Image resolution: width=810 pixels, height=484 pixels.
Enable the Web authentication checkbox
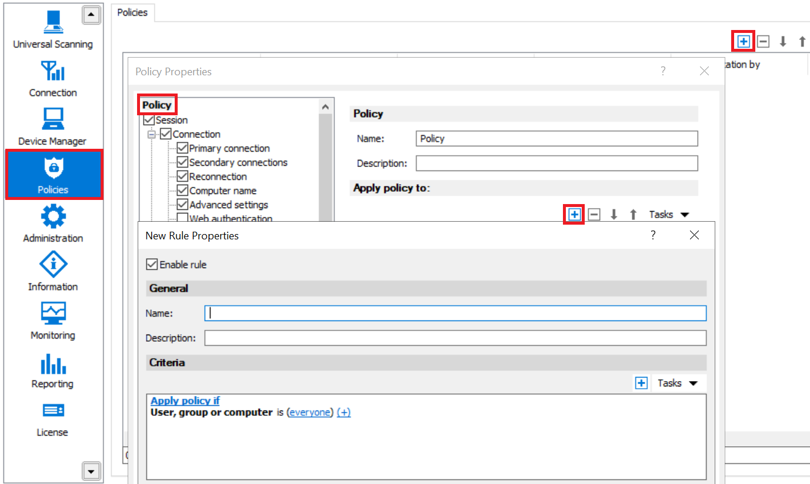coord(182,219)
